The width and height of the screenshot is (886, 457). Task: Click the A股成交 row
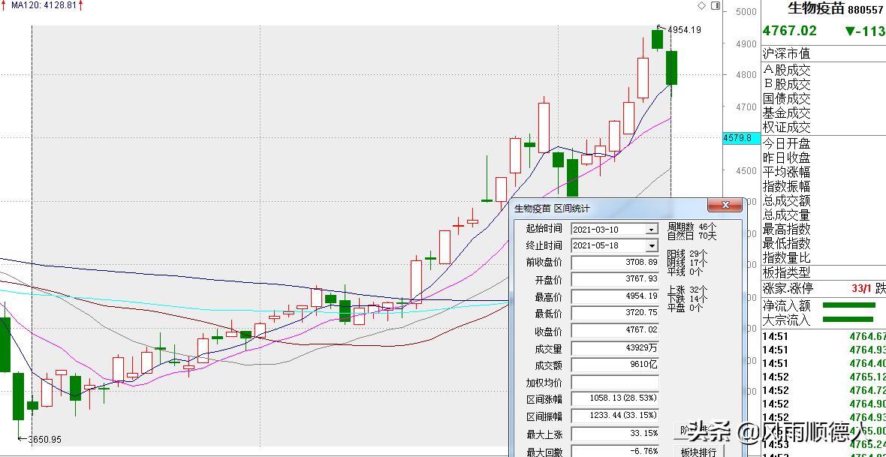[x=824, y=71]
